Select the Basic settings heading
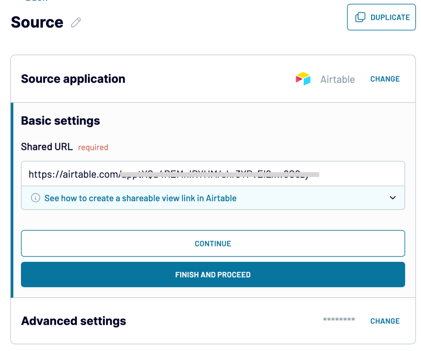421x351 pixels. (x=60, y=121)
